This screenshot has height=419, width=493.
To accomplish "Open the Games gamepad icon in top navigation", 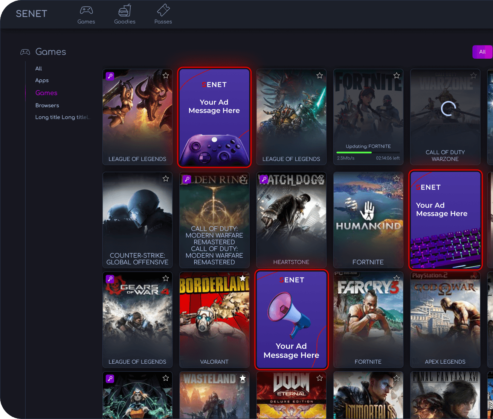I will pyautogui.click(x=86, y=10).
